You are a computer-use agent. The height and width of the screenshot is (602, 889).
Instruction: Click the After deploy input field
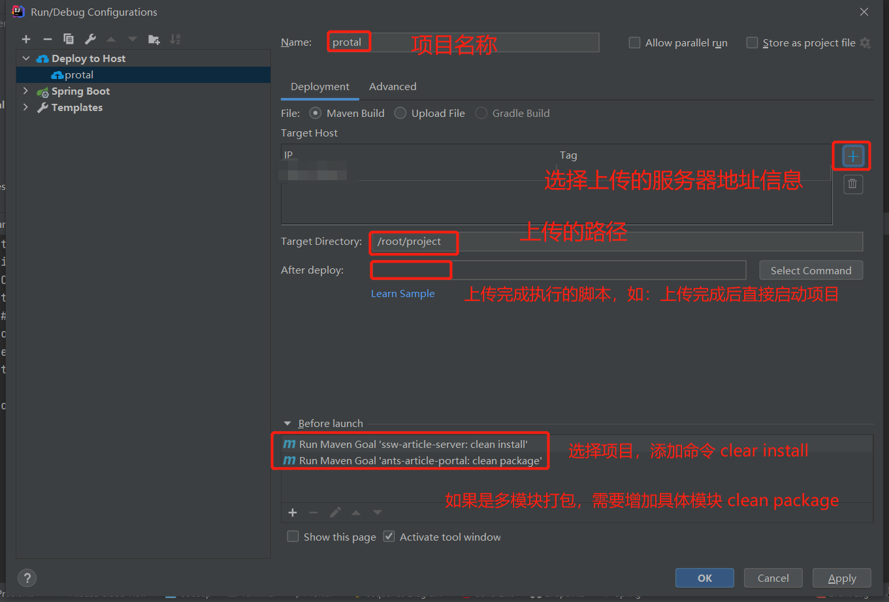point(558,270)
